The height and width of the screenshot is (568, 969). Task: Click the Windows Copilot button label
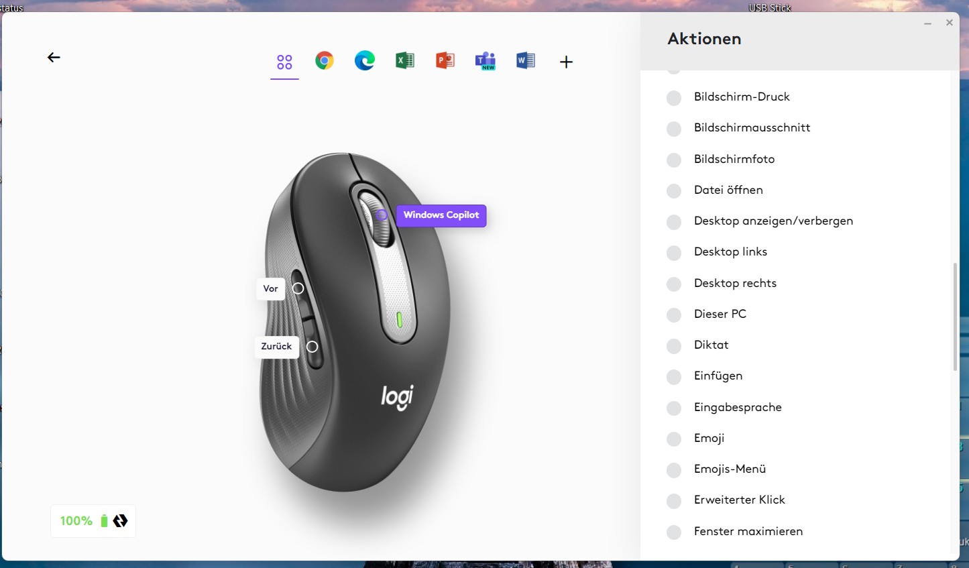point(441,215)
